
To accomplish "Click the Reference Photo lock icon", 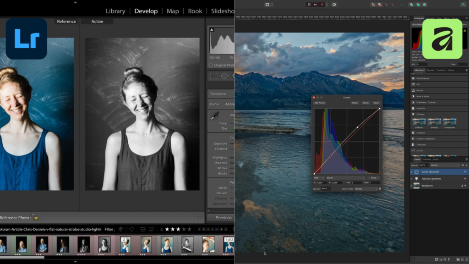I will [35, 218].
